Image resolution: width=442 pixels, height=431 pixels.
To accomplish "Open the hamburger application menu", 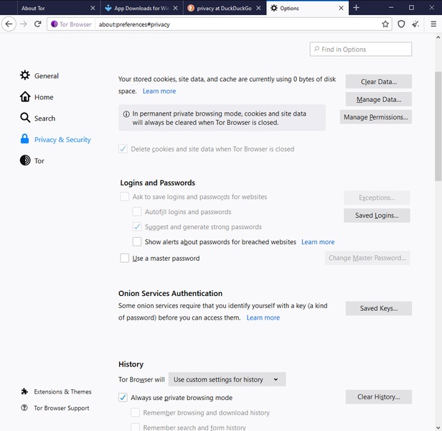I will (433, 24).
